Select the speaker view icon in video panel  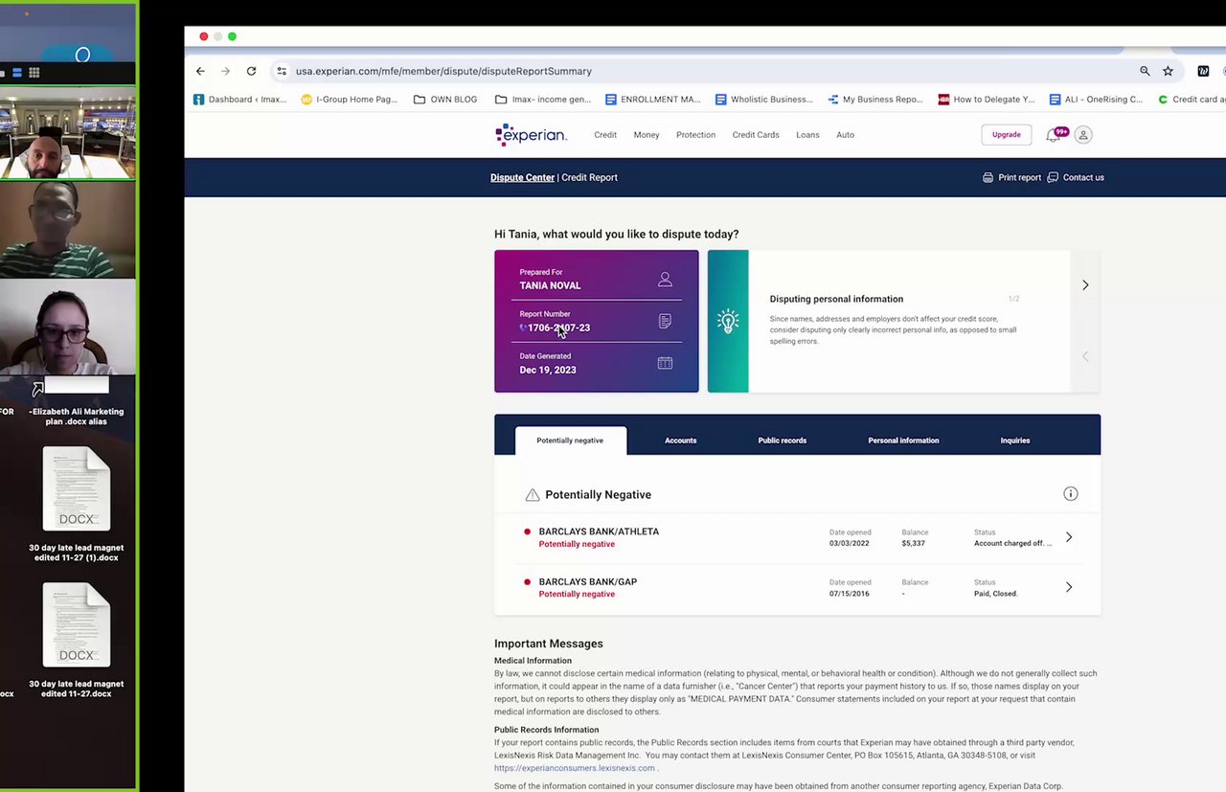pos(17,73)
